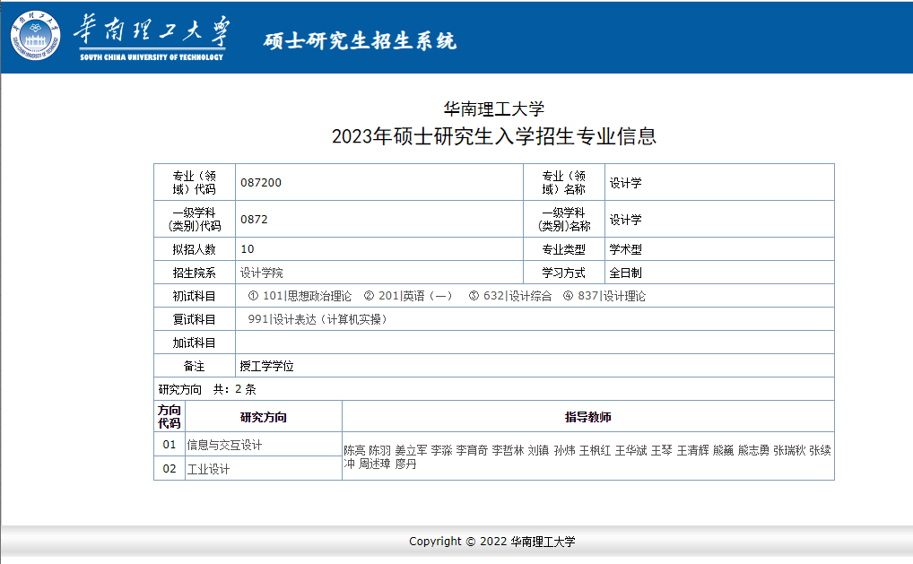The width and height of the screenshot is (913, 564).
Task: Select exam subject 101|思想政治理论
Action: pyautogui.click(x=307, y=296)
